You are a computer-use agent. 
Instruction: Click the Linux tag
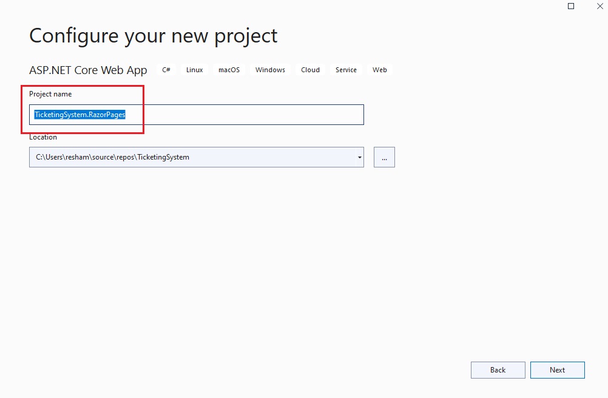[194, 70]
